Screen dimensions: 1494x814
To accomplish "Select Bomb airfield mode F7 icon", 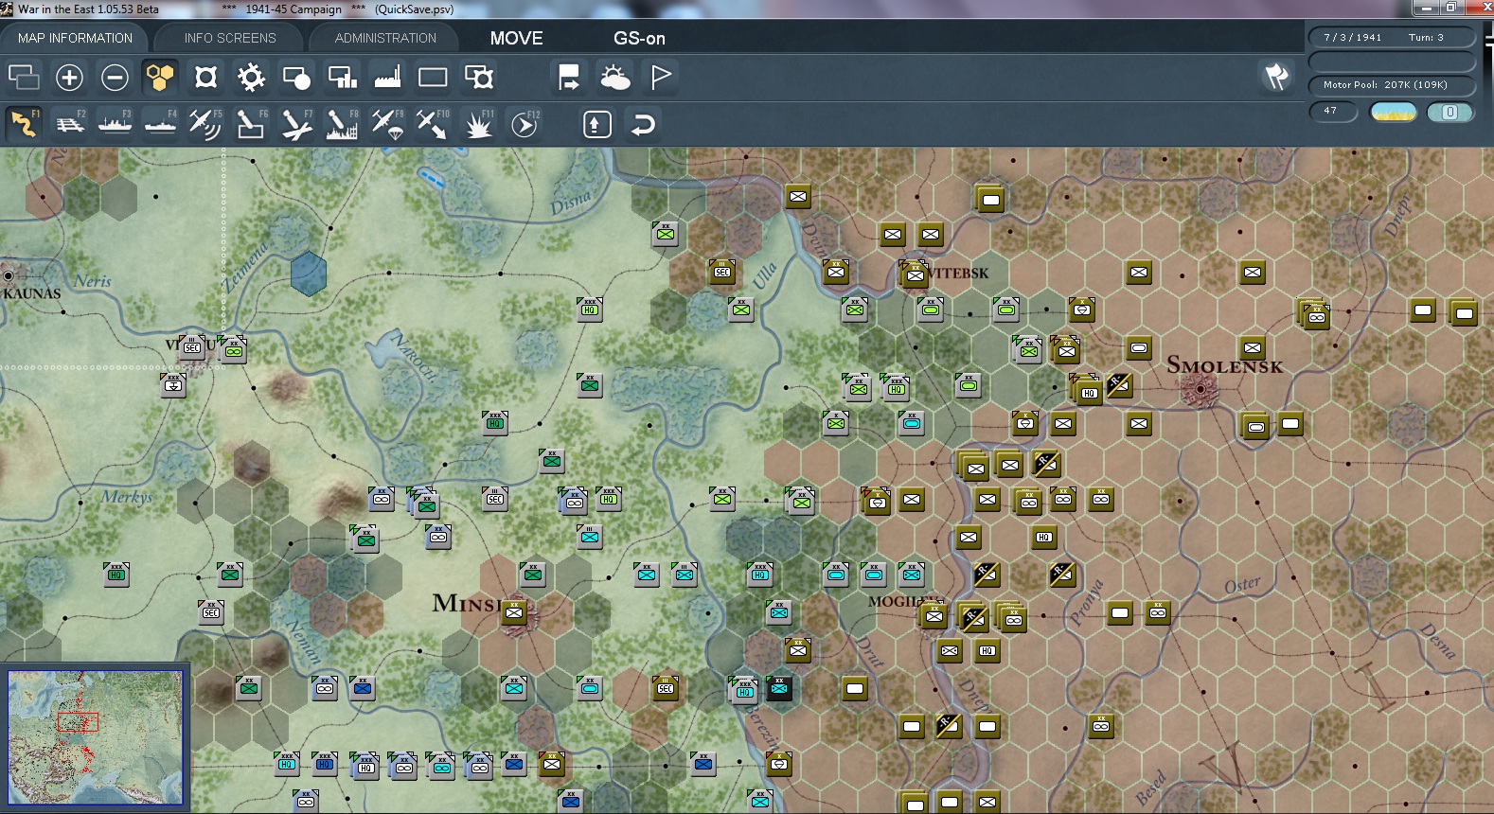I will [296, 124].
